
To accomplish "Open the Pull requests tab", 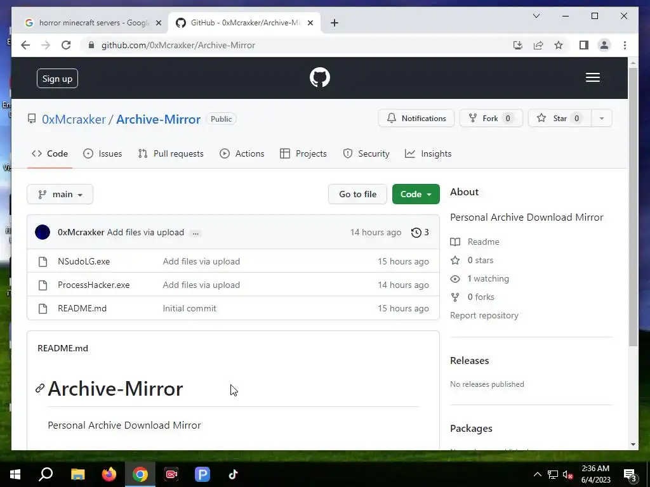I will [x=171, y=153].
